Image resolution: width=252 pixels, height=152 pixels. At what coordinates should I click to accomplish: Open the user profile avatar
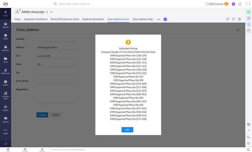point(248,4)
